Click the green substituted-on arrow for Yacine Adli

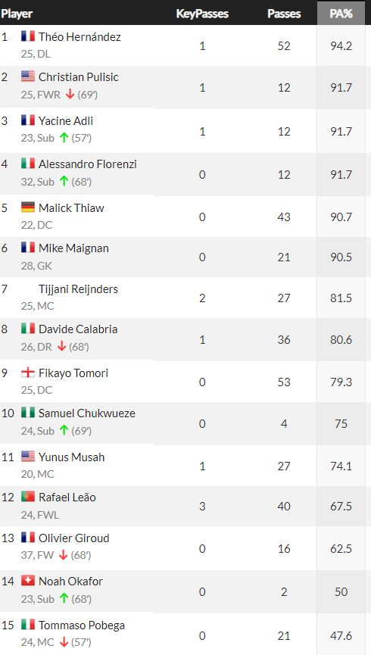click(x=64, y=137)
